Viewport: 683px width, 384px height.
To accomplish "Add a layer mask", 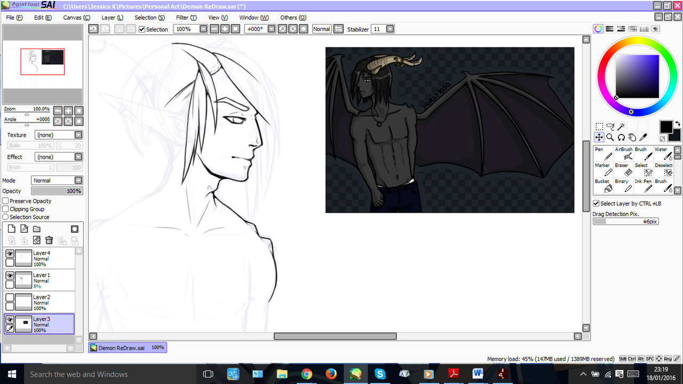I will coord(75,229).
